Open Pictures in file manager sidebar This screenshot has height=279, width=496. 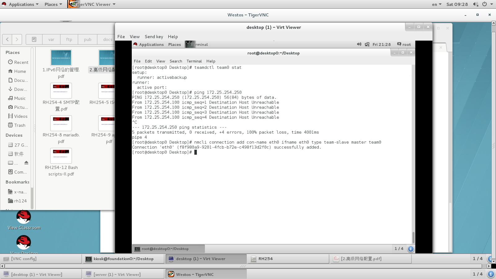18,107
